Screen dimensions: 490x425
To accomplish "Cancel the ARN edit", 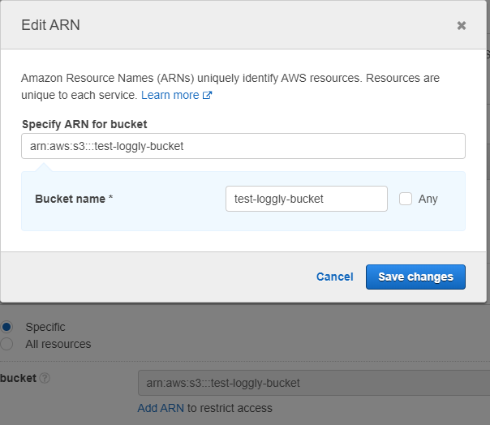I will coord(334,277).
